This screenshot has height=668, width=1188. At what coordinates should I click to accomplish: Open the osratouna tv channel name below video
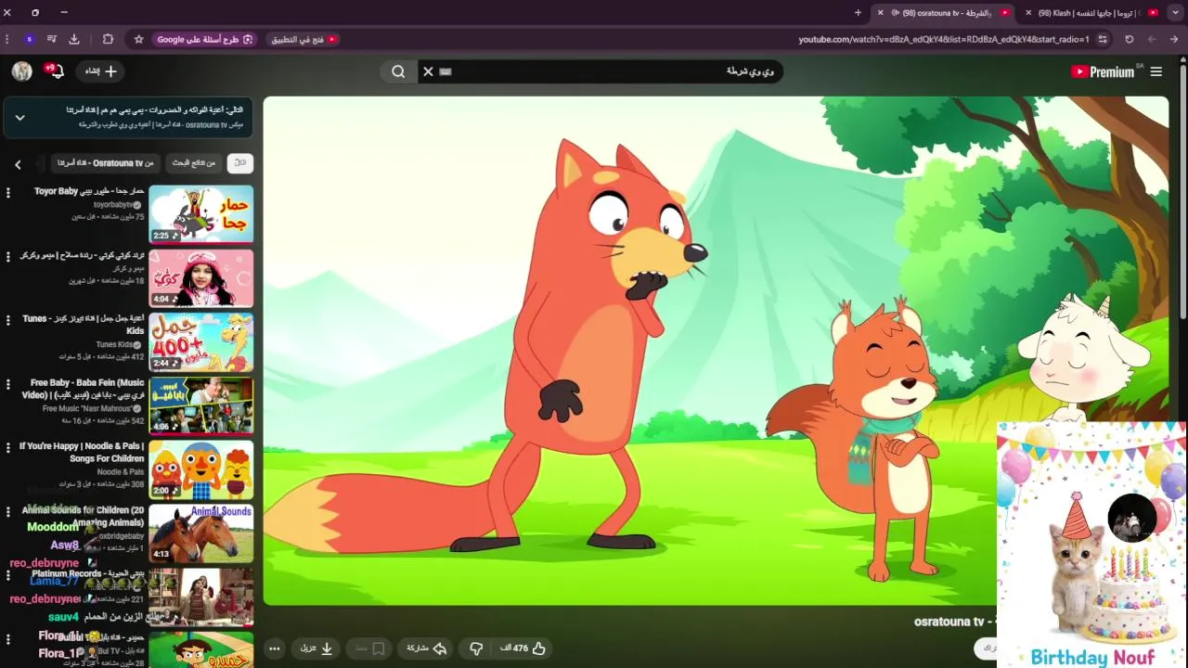point(949,622)
